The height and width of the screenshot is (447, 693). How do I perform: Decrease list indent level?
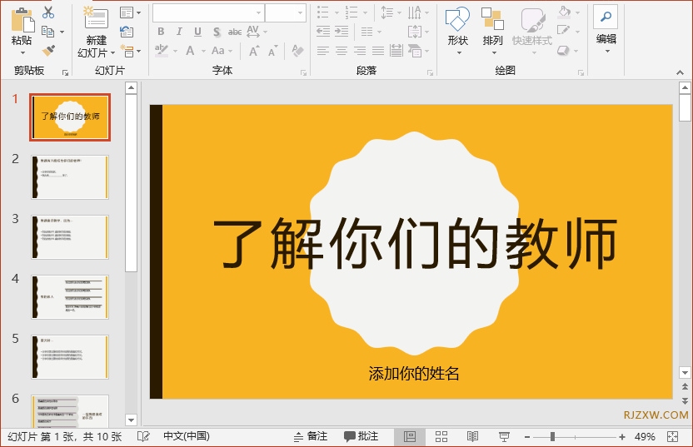tap(323, 32)
